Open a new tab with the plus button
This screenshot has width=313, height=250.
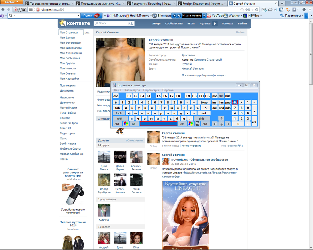tap(282, 3)
